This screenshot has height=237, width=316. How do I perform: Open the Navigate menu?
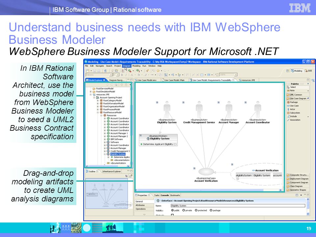pos(99,66)
